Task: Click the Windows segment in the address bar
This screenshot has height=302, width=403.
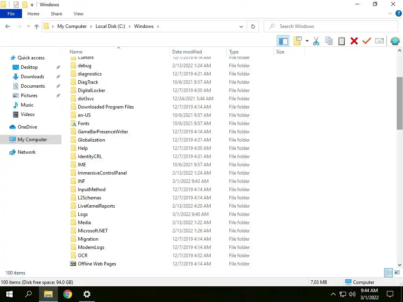Action: [144, 26]
